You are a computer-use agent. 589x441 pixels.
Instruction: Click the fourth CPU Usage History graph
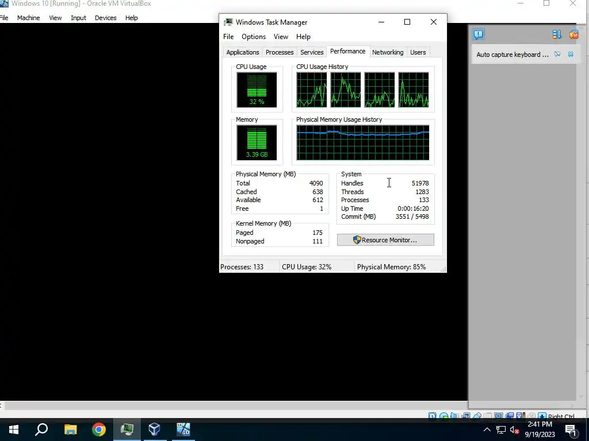click(x=414, y=90)
